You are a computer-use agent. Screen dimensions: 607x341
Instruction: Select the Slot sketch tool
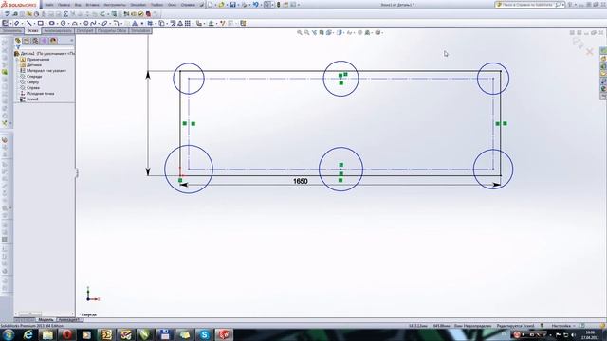[51, 23]
